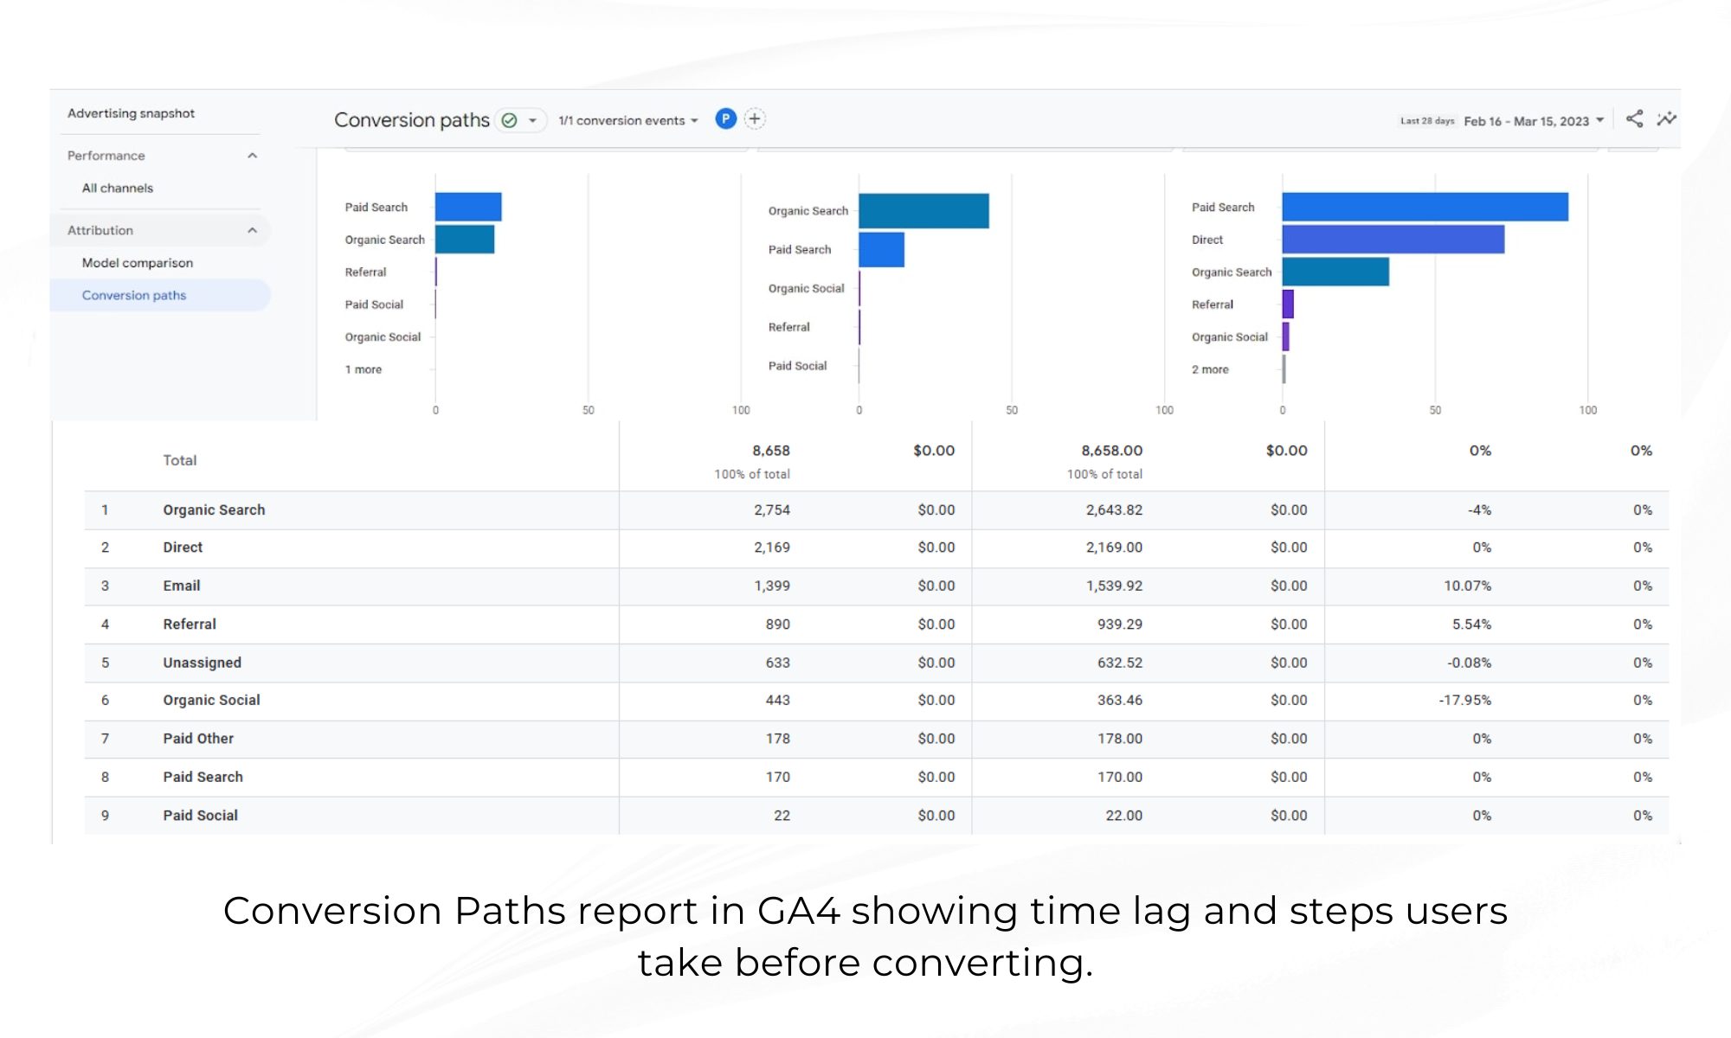Select the Organic Search table row
Image resolution: width=1731 pixels, height=1038 pixels.
214,510
